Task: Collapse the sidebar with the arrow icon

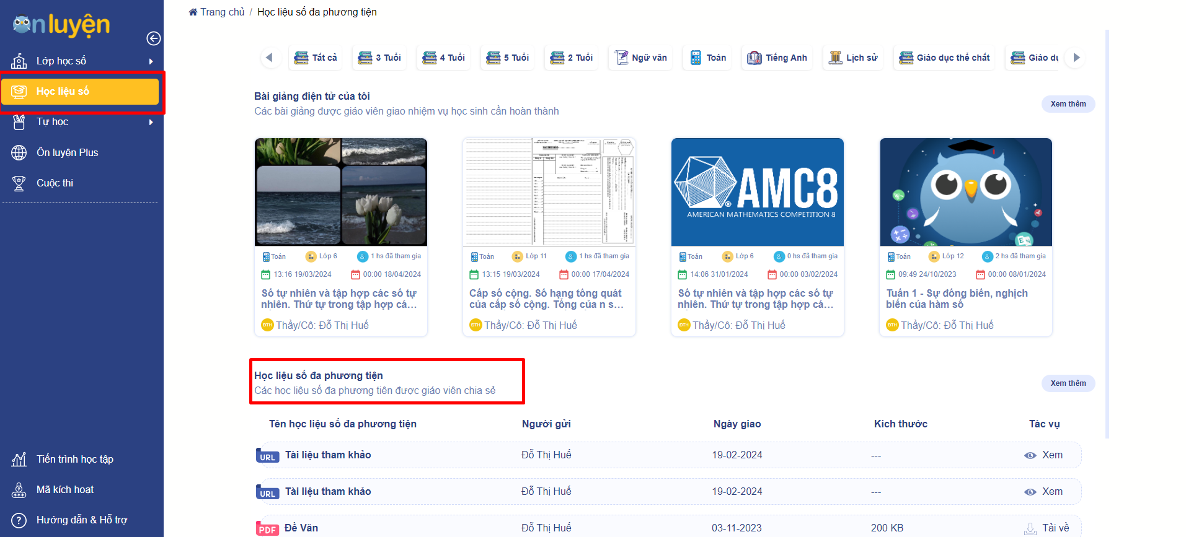Action: tap(153, 38)
